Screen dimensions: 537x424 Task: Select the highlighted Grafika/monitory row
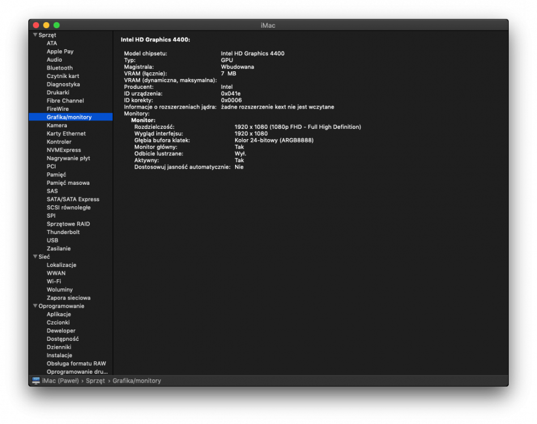coord(71,117)
